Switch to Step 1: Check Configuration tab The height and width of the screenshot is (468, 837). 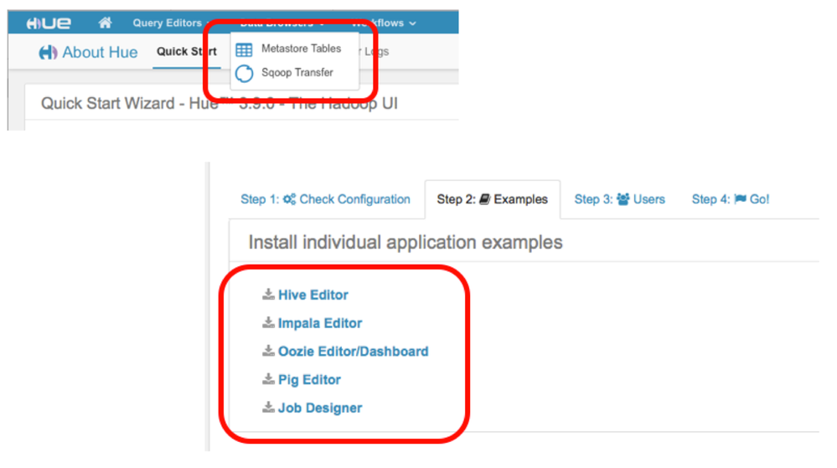pyautogui.click(x=325, y=199)
